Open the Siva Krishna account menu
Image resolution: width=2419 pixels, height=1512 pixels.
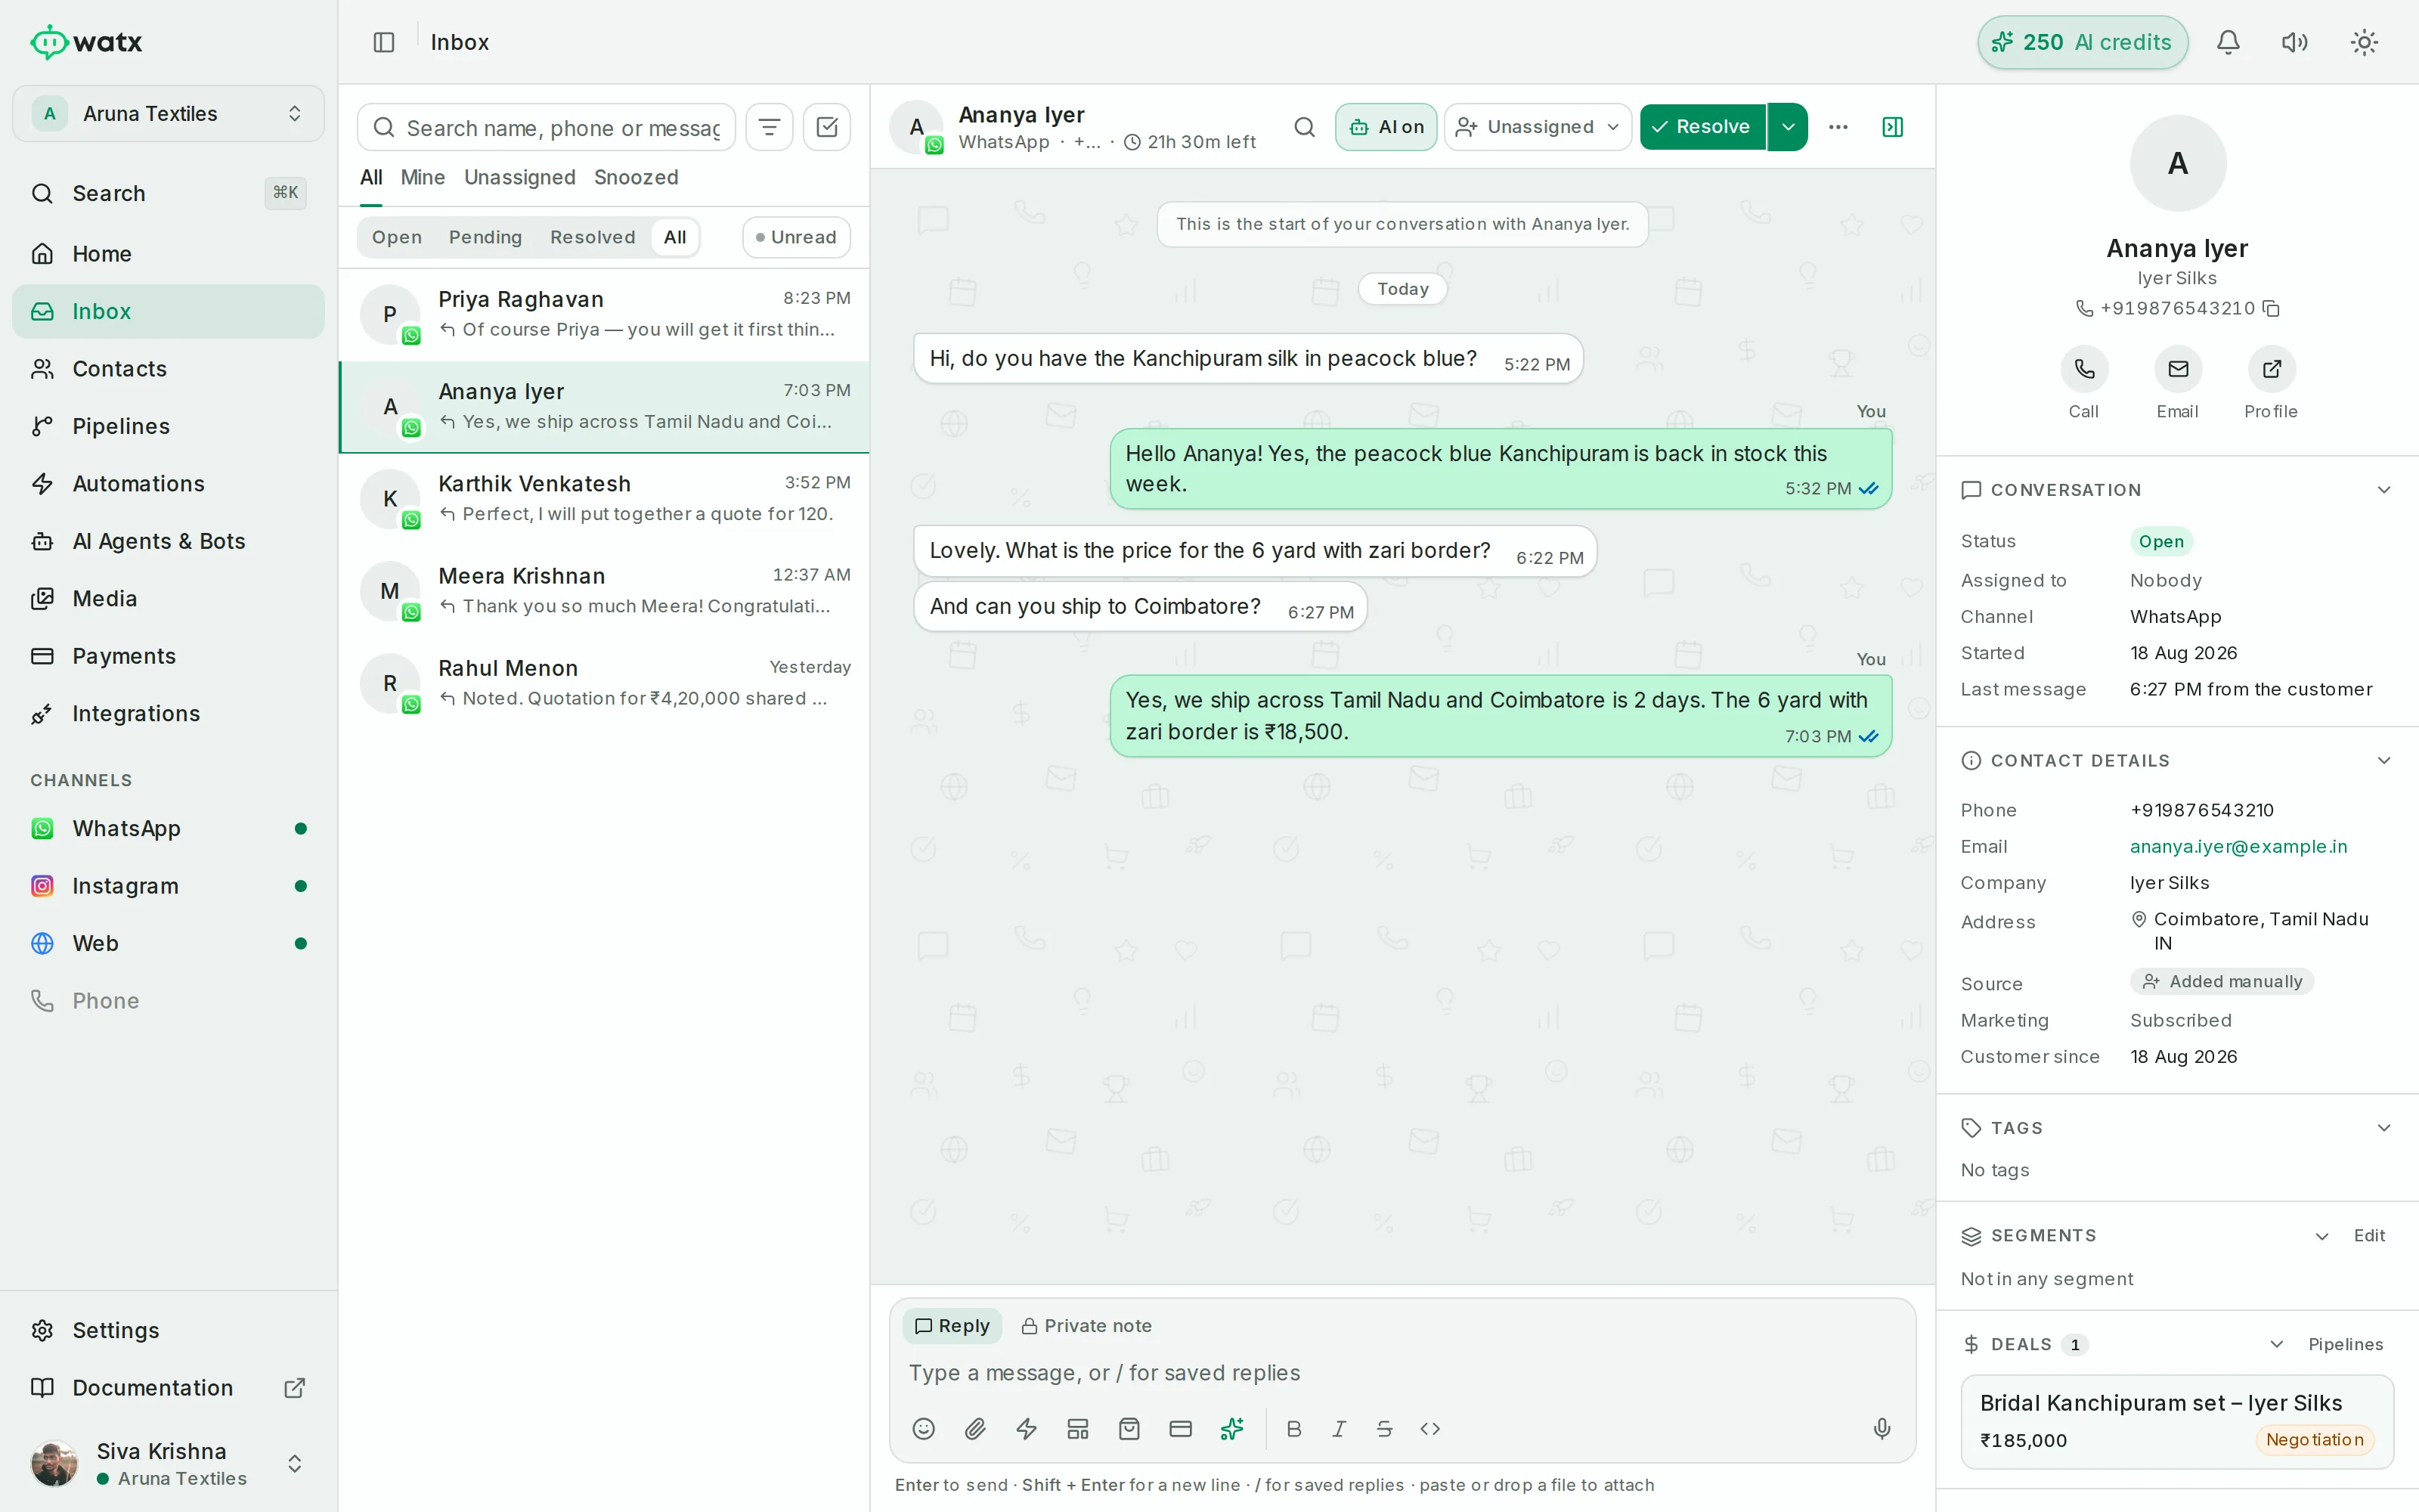pos(168,1464)
